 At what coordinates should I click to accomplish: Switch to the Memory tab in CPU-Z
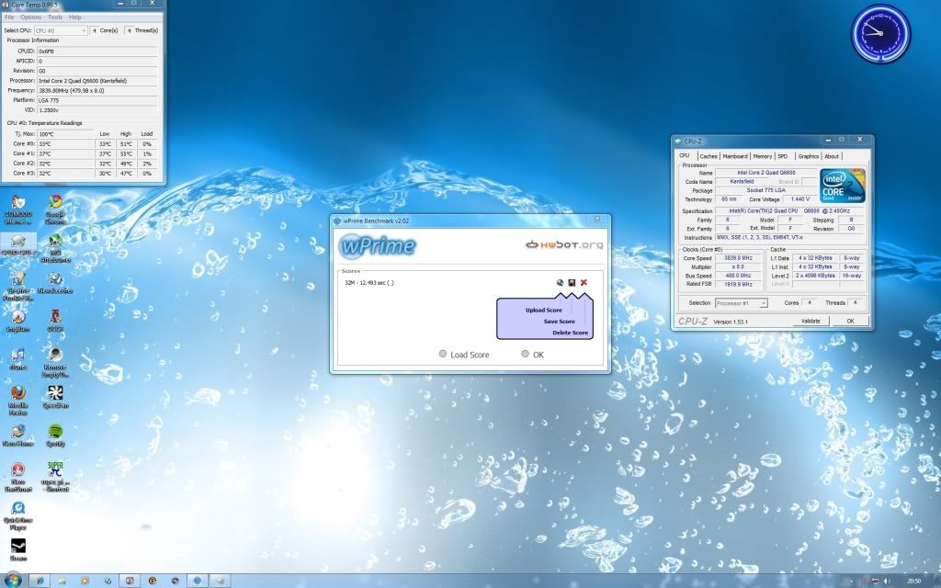(x=763, y=156)
